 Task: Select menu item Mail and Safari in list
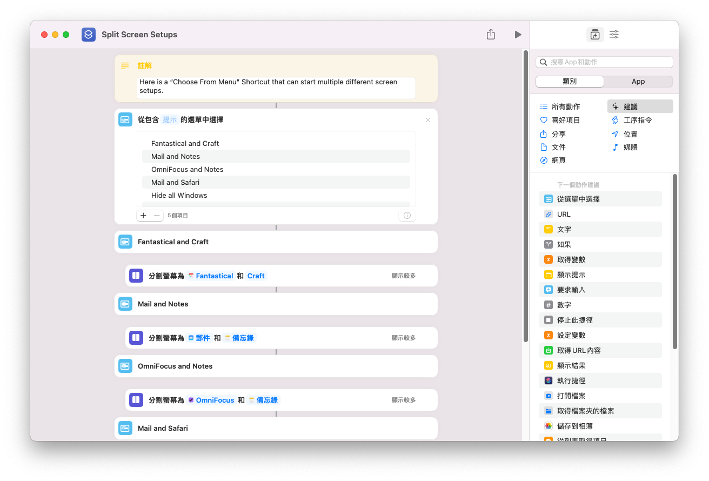pyautogui.click(x=276, y=182)
